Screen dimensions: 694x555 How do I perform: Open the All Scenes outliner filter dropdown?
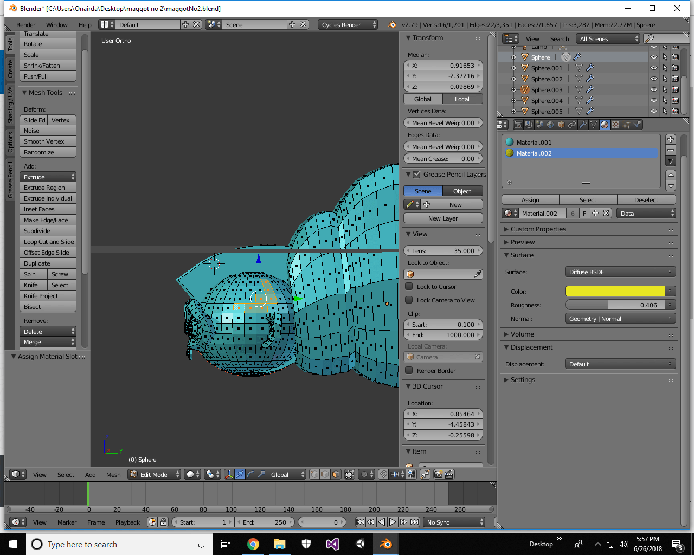(x=608, y=38)
